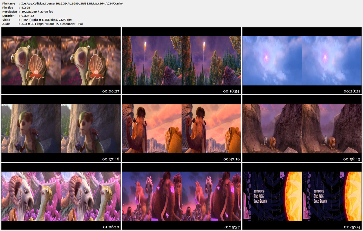Click the thumbnail stamped 00:56:43

302,128
